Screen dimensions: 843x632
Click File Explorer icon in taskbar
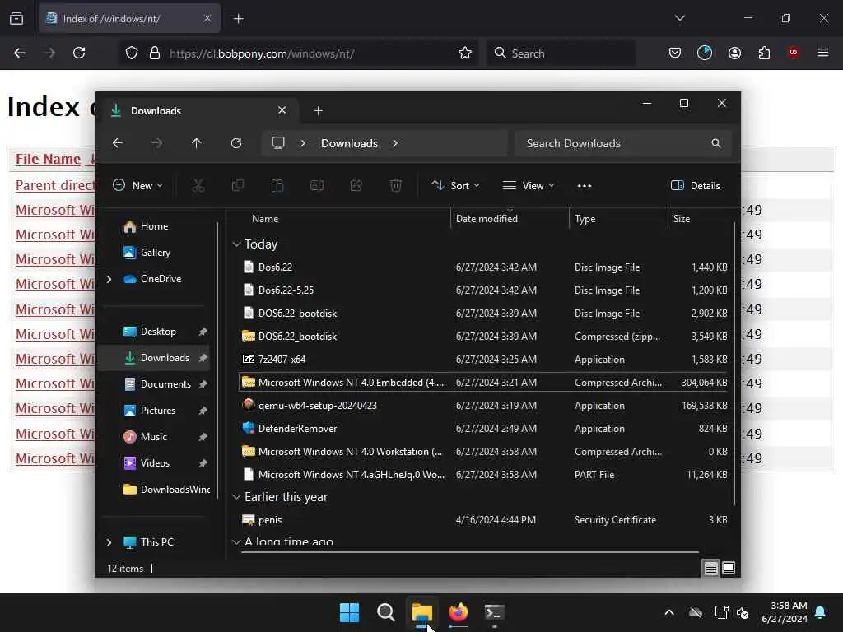422,612
